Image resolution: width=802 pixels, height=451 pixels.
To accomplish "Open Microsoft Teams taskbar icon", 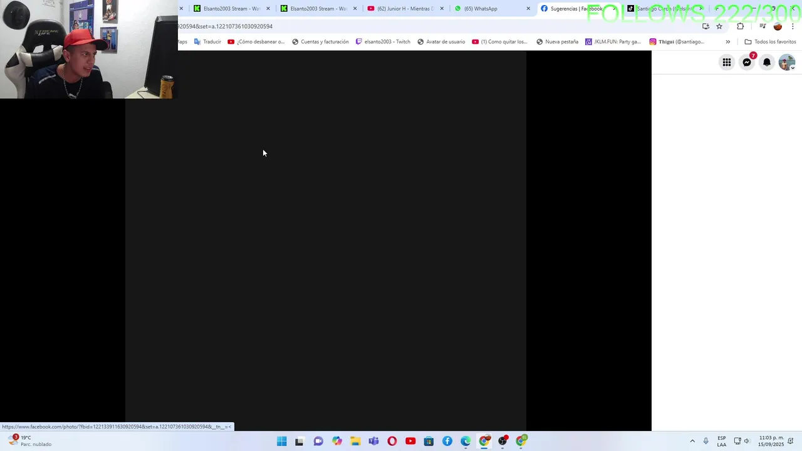I will pyautogui.click(x=373, y=441).
